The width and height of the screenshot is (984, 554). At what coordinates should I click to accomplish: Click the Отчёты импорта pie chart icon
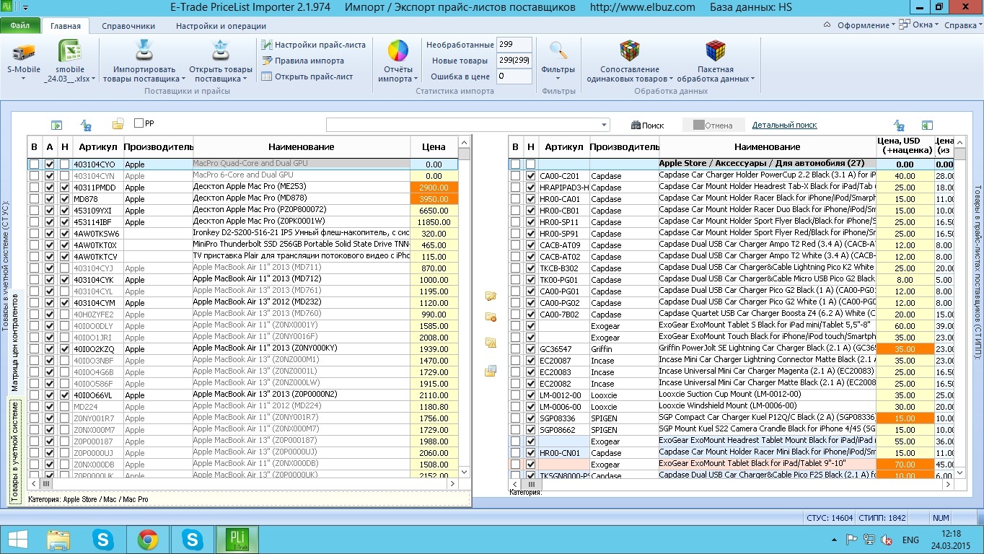398,51
